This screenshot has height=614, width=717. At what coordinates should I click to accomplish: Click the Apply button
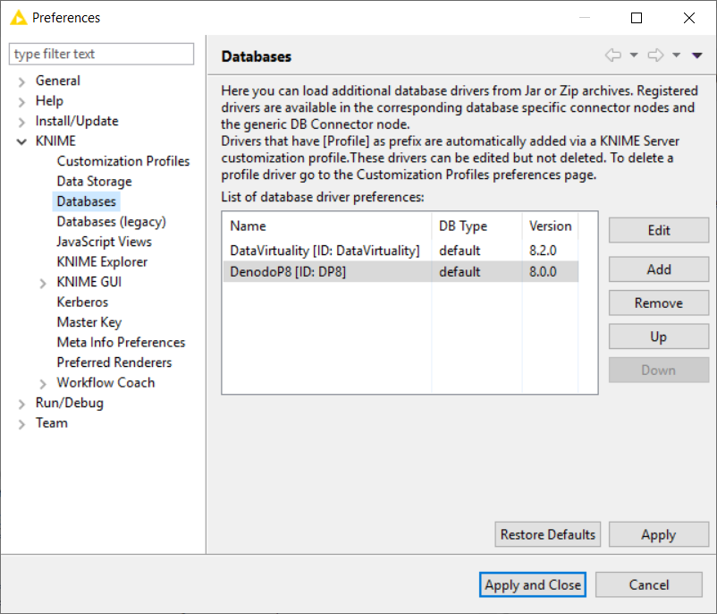[659, 534]
